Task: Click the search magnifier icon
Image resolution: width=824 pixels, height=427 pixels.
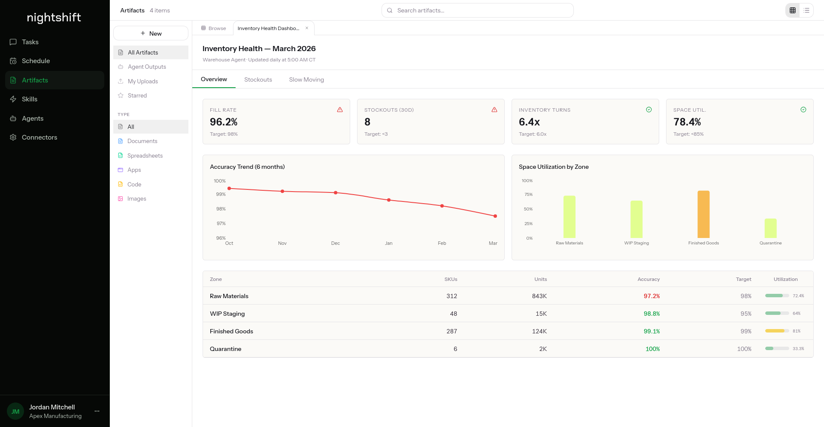Action: [390, 10]
